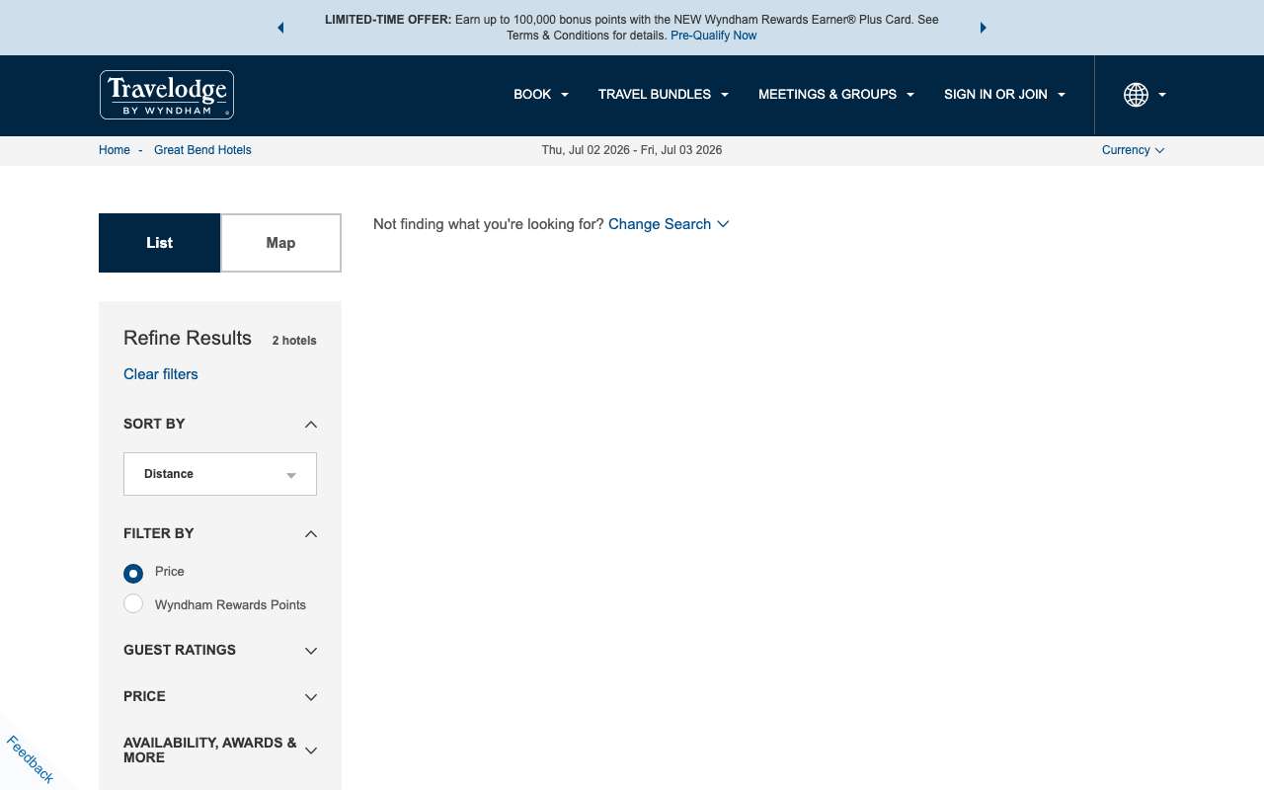1264x790 pixels.
Task: Expand the GUEST RATINGS section
Action: 220,650
